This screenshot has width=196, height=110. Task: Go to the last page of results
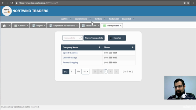(x=116, y=71)
